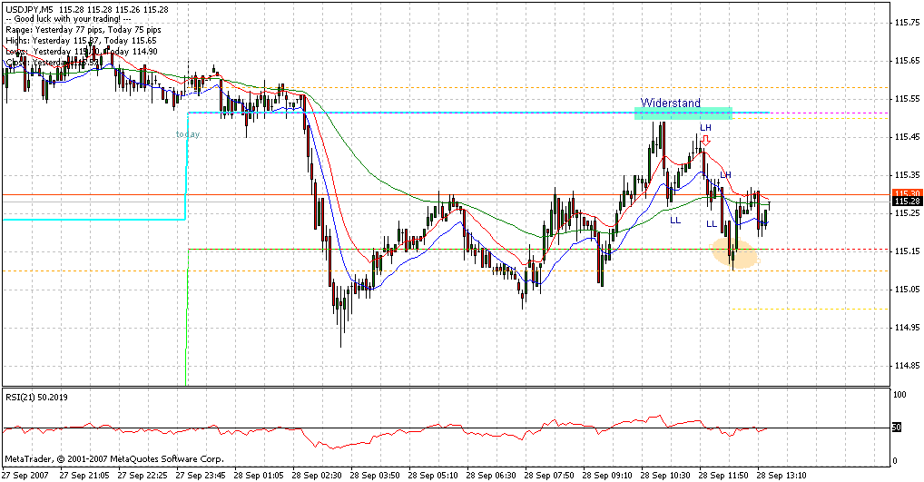The width and height of the screenshot is (924, 482).
Task: Click price axis label 115.25
Action: [907, 213]
